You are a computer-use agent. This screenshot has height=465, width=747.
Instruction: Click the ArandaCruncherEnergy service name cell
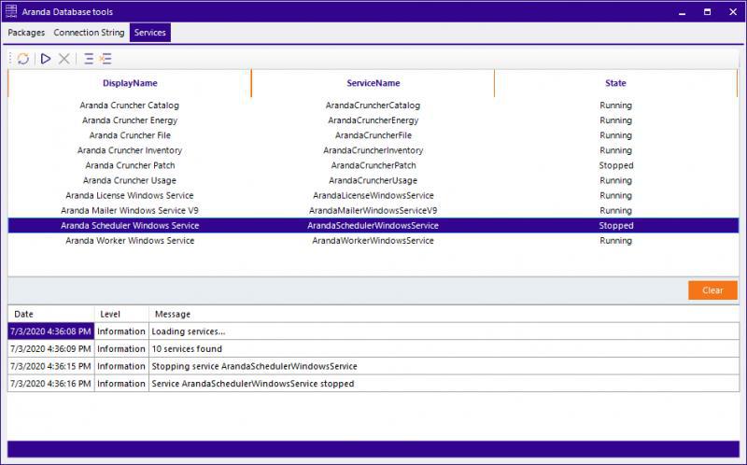coord(373,120)
